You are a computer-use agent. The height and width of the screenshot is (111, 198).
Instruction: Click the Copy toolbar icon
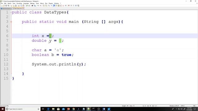tap(21, 6)
